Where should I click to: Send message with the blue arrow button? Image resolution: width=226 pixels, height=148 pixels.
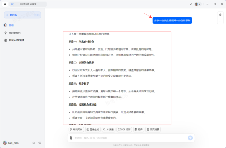[190, 138]
